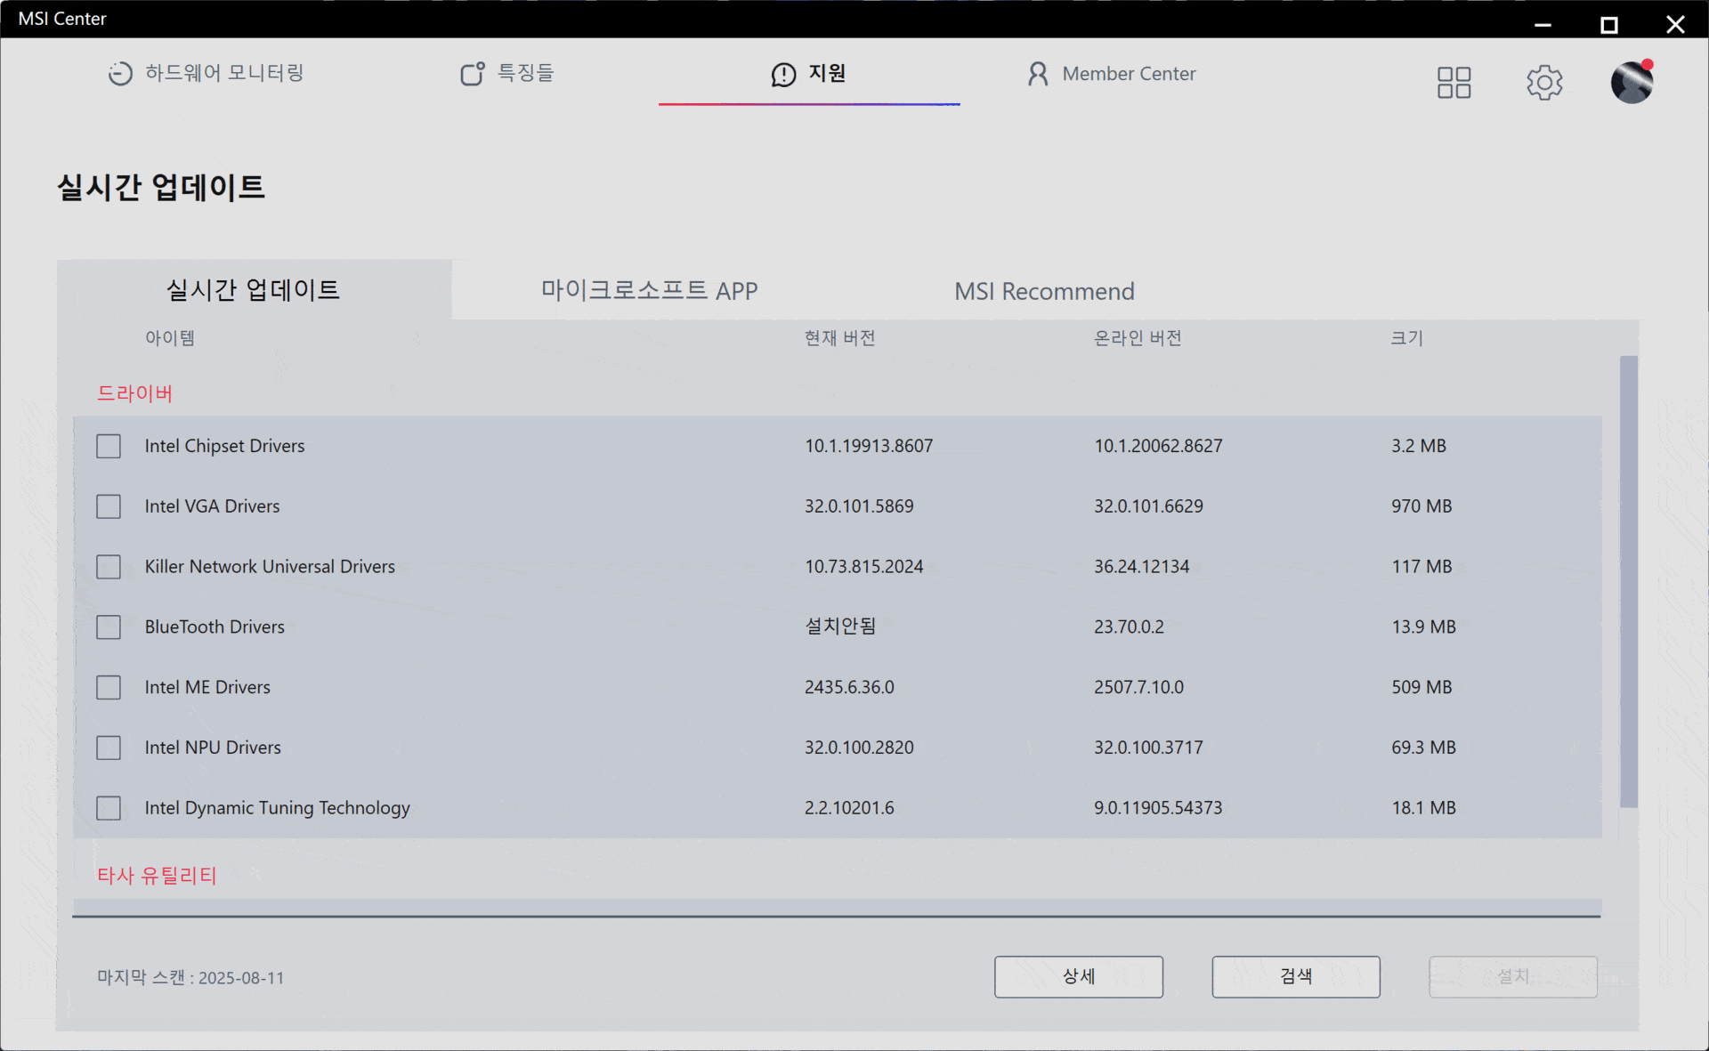Click the 온라인 버전 column header

click(1138, 338)
